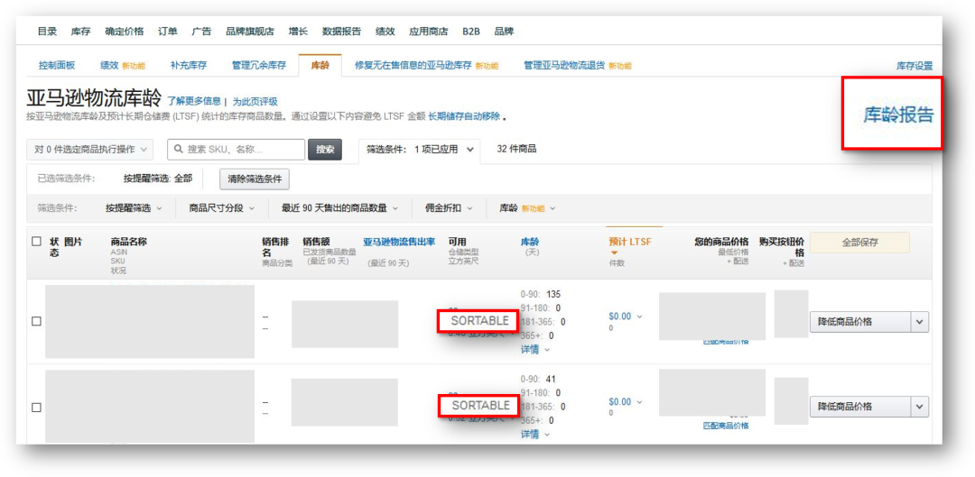Toggle the select-all checkbox in table header
975x477 pixels.
click(36, 241)
